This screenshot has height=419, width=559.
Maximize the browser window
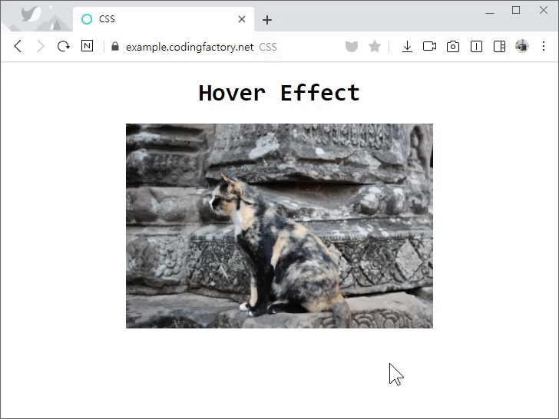coord(516,10)
